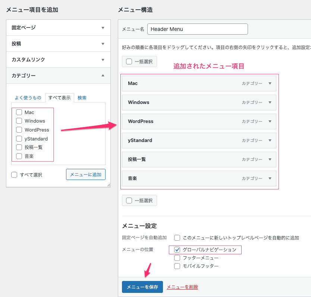Click the メニューを削除 link
Viewport: 311px width, 297px height.
[x=182, y=287]
